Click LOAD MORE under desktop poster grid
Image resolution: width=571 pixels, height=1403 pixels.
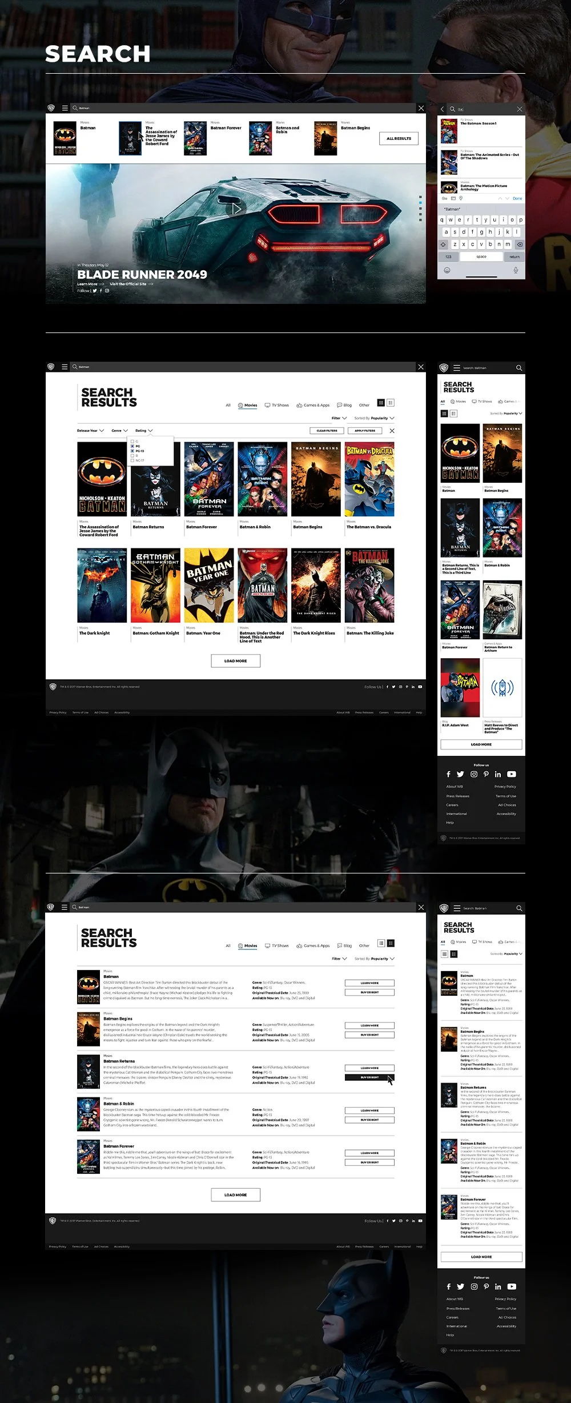coord(235,661)
